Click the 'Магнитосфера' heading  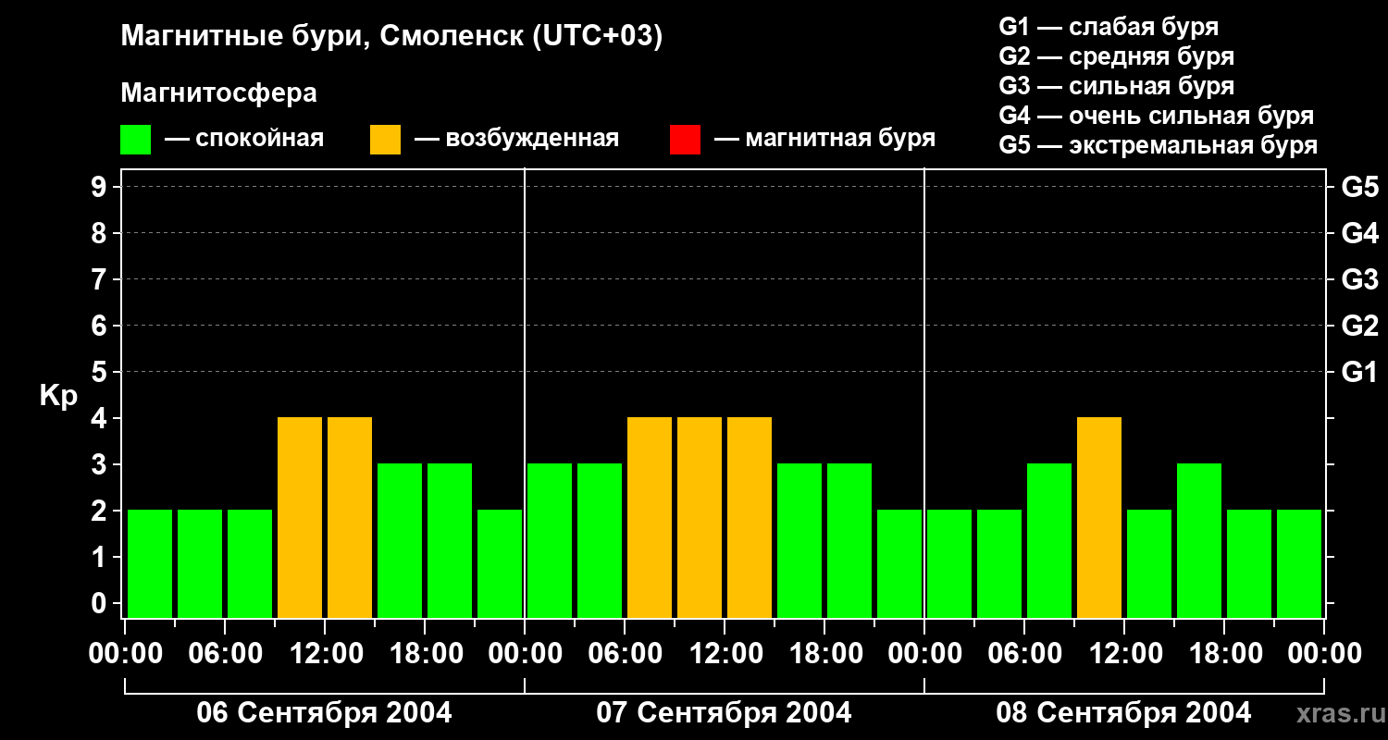[x=219, y=93]
